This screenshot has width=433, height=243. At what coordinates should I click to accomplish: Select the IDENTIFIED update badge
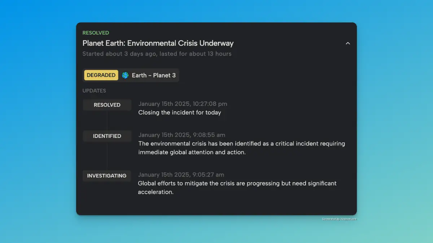coord(107,136)
